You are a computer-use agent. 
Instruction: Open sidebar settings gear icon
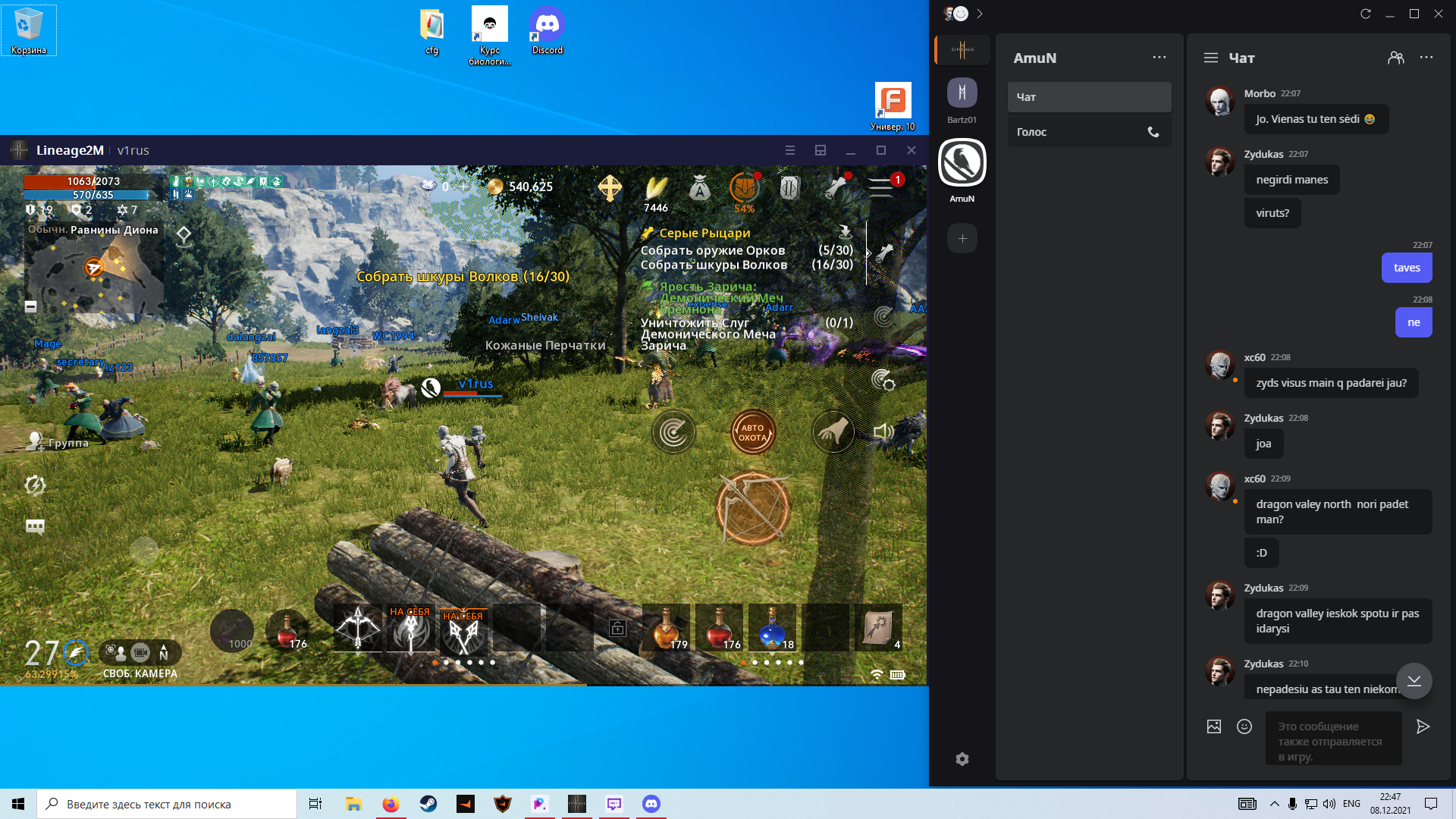[962, 759]
